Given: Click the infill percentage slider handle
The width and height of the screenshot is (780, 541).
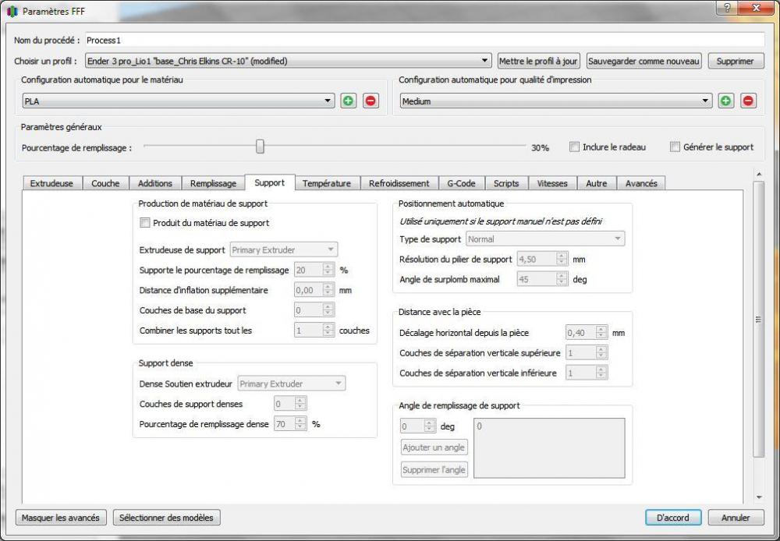Looking at the screenshot, I should [260, 147].
